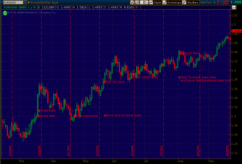Open the D timeframe selector

pyautogui.click(x=144, y=2)
